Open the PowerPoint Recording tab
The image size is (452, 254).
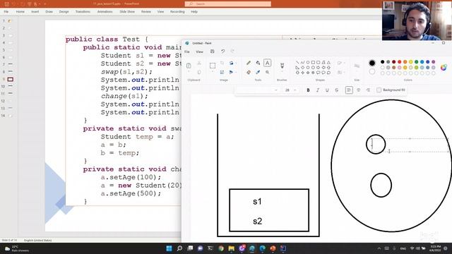(x=177, y=12)
